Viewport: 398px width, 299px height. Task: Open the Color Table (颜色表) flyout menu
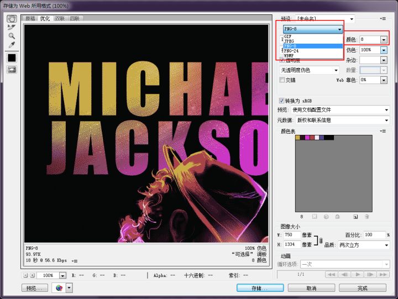pyautogui.click(x=383, y=131)
